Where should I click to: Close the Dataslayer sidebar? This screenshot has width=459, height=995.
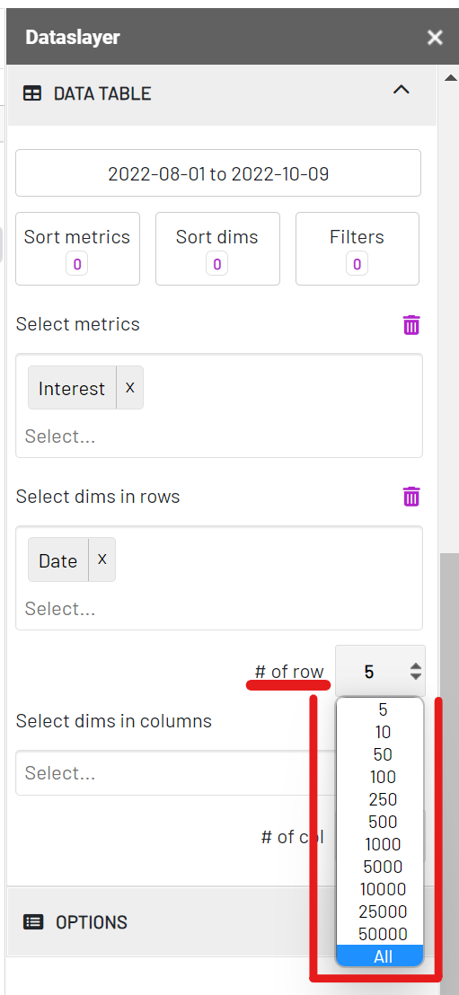[x=435, y=38]
